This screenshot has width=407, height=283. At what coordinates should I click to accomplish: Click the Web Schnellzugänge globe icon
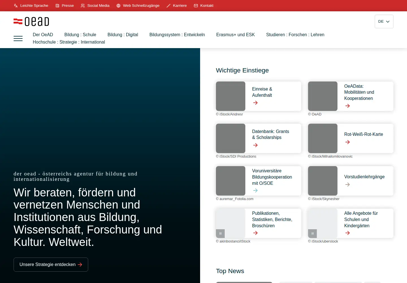pos(118,6)
